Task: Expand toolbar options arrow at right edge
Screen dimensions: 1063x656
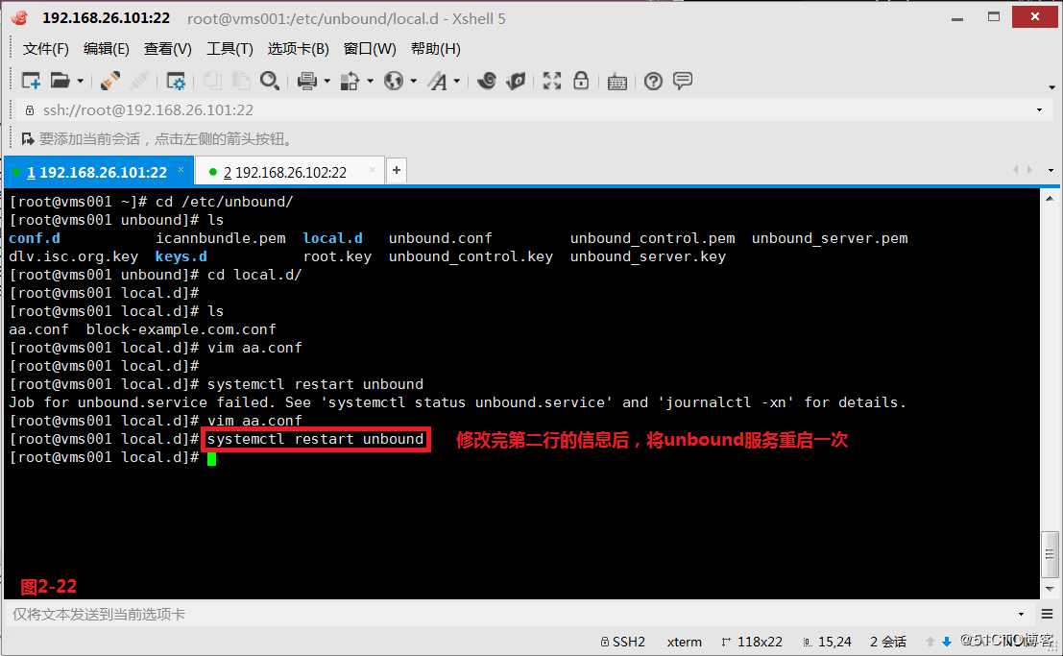Action: pos(1051,86)
